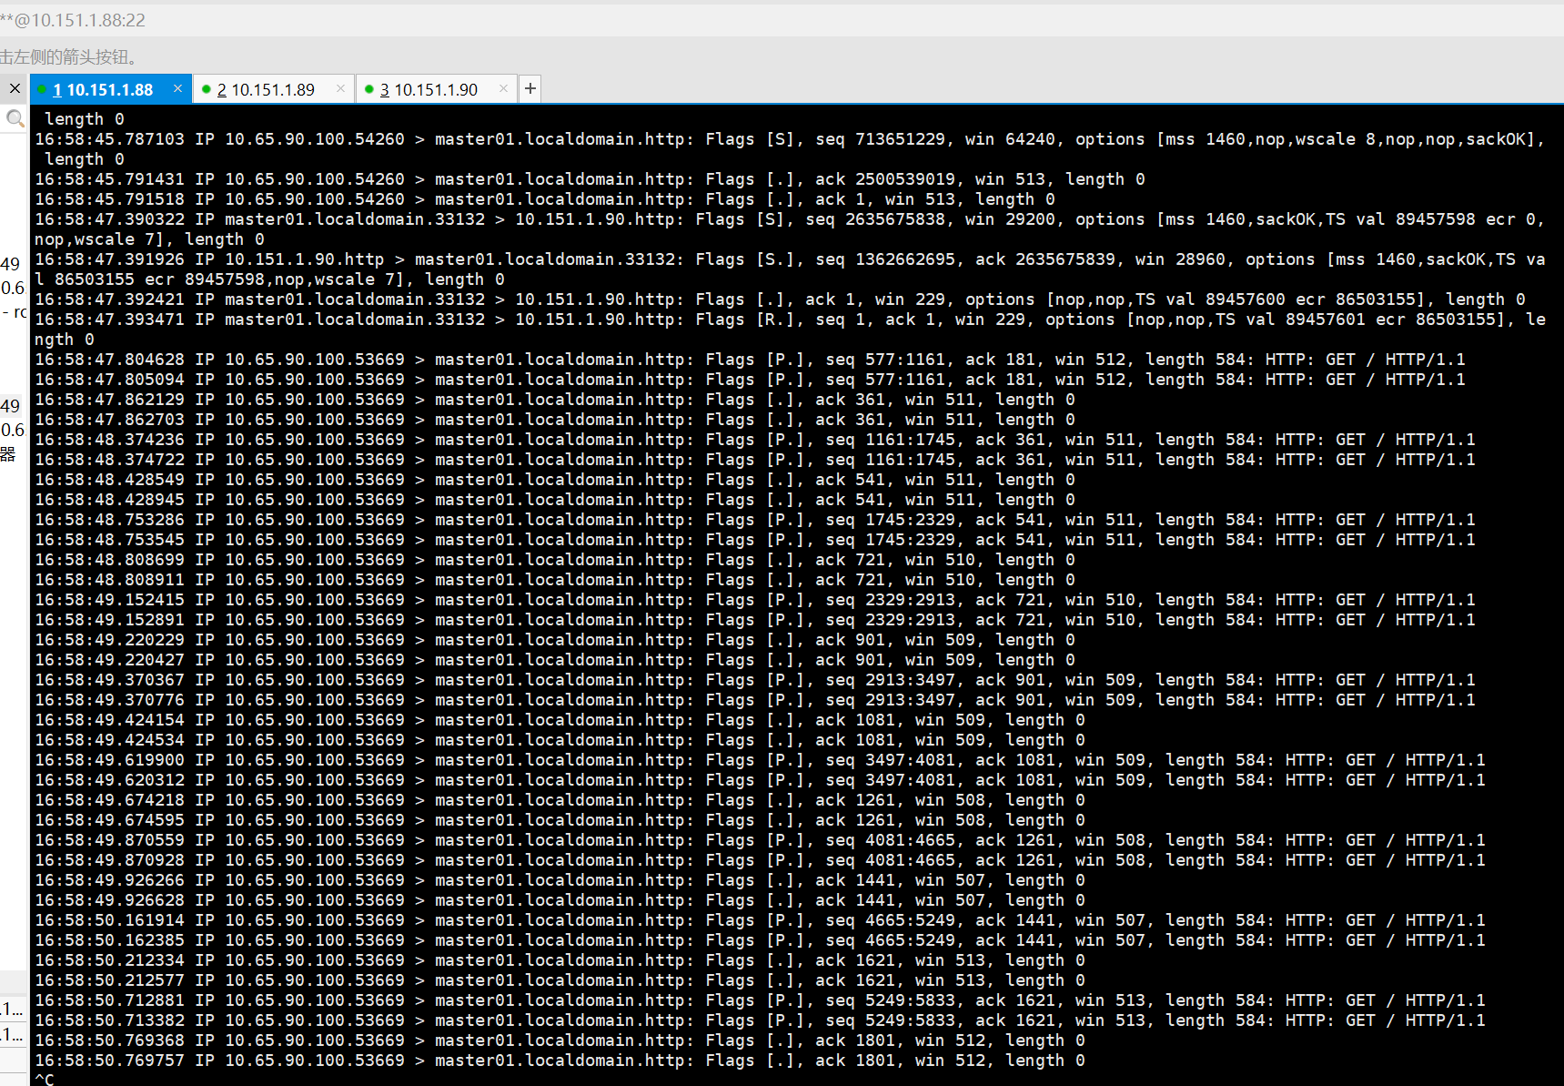Viewport: 1564px width, 1086px height.
Task: Click the line timestamped 16:58:45.791518
Action: (x=545, y=199)
